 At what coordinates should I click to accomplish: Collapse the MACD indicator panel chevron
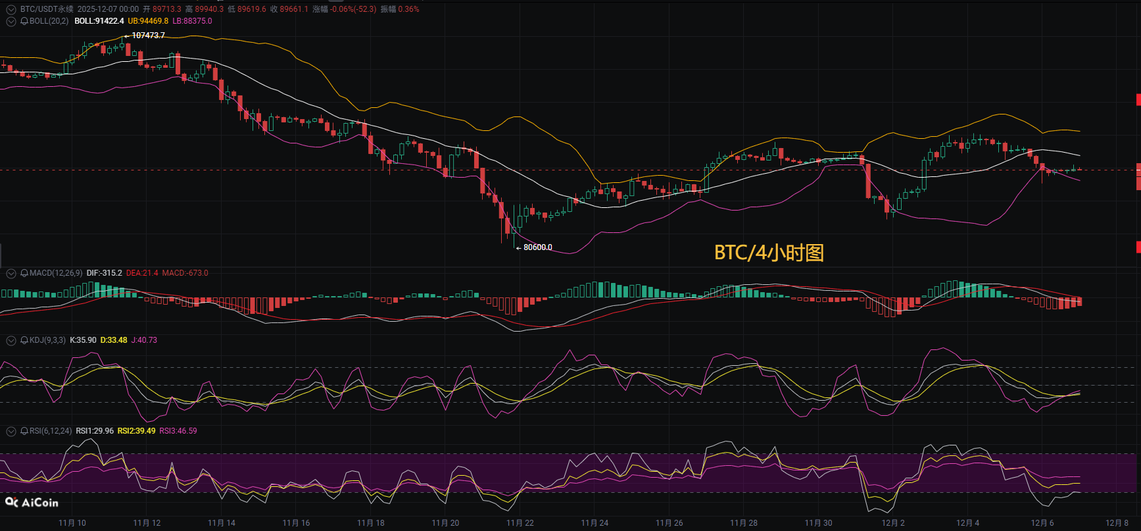11,273
